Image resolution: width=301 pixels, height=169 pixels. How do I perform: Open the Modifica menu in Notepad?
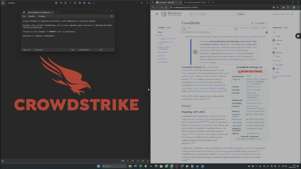[32, 16]
